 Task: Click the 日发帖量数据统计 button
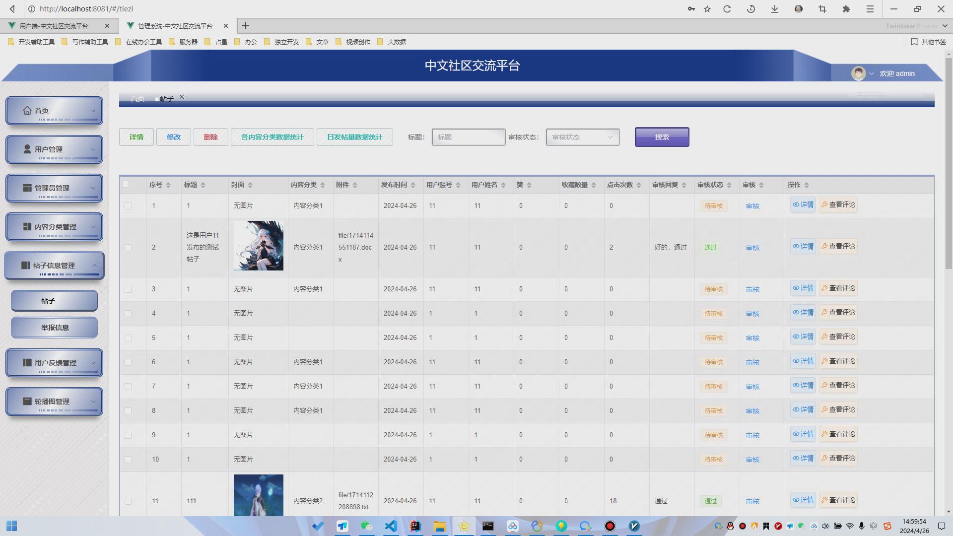354,136
